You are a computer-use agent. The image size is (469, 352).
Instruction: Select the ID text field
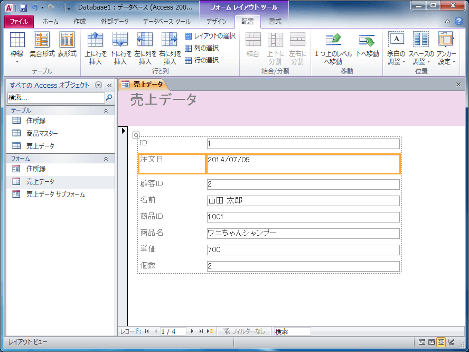pos(303,144)
